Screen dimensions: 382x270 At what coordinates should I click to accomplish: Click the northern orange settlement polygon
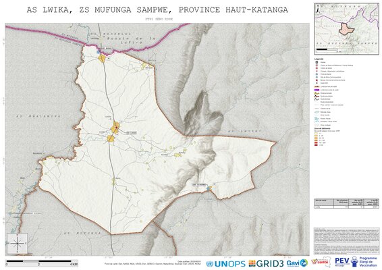click(102, 58)
